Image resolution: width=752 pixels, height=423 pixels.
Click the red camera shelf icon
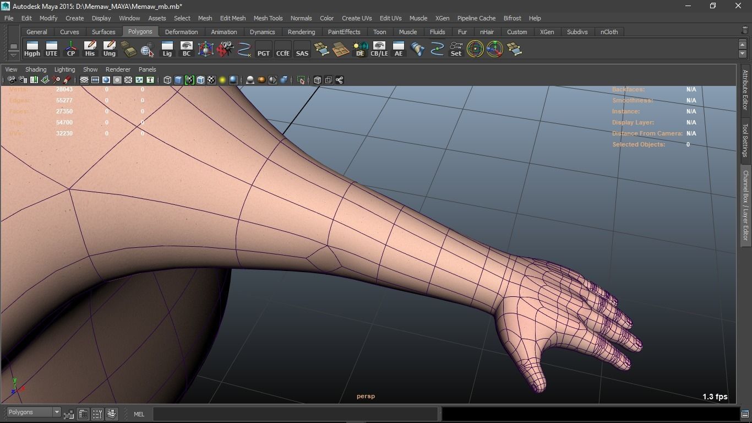[x=225, y=49]
